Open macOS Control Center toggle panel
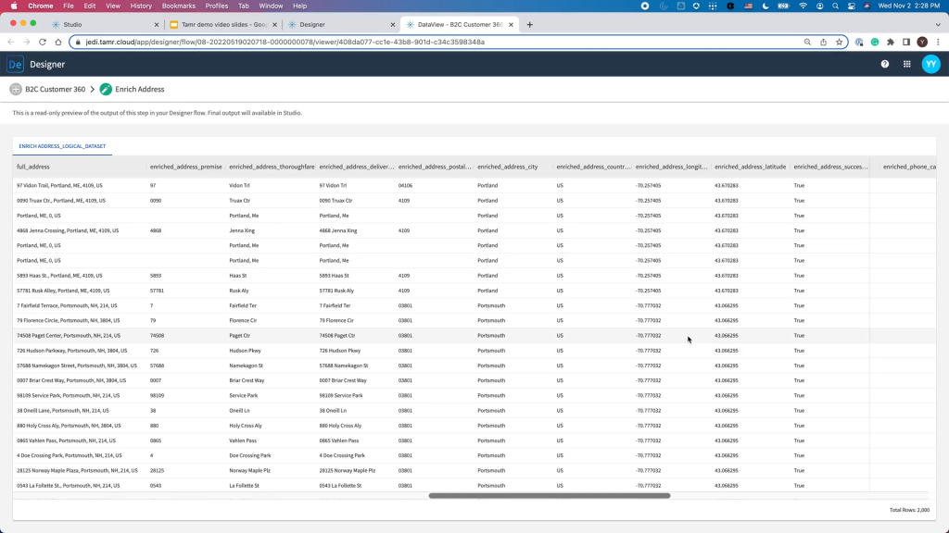949x533 pixels. tap(851, 6)
